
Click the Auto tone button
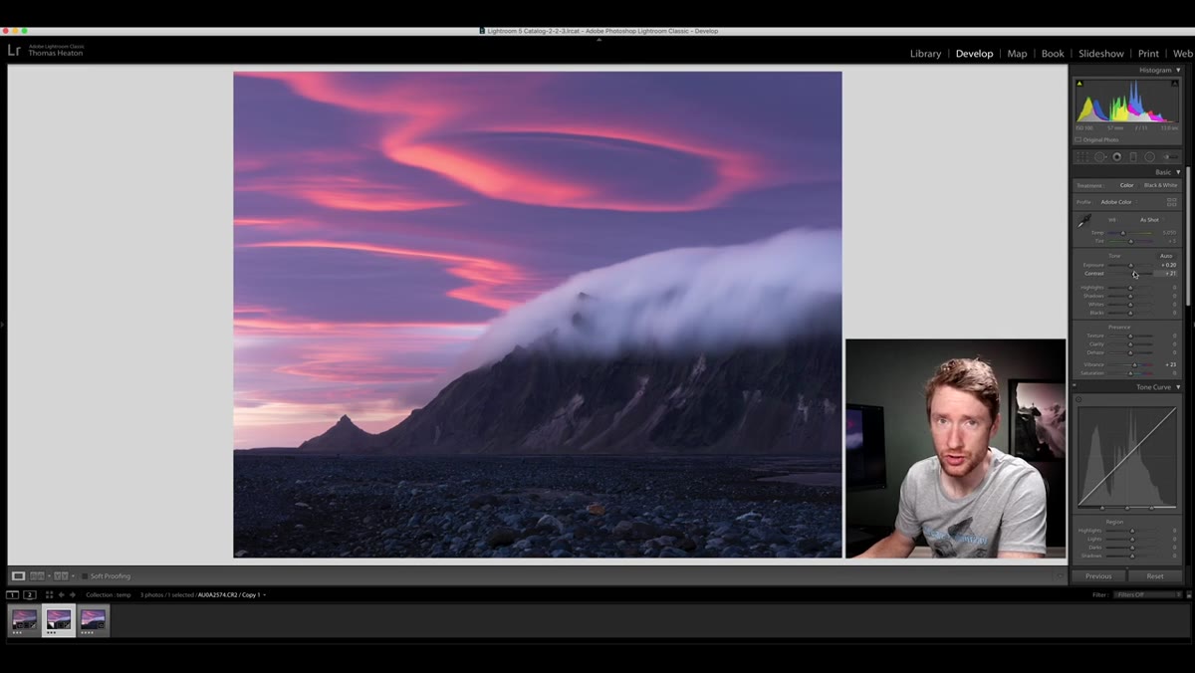pyautogui.click(x=1166, y=256)
